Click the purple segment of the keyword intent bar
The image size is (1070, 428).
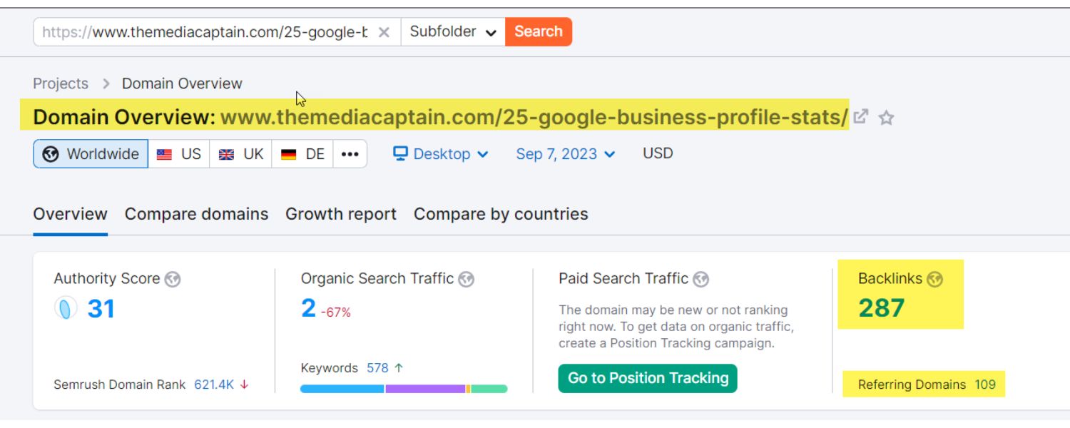[424, 389]
